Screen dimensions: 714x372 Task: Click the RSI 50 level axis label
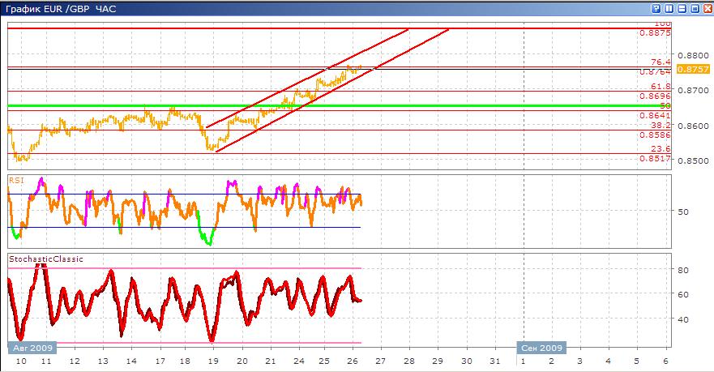(683, 212)
